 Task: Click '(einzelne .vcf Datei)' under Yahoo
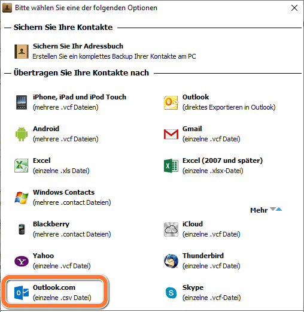coord(62,266)
